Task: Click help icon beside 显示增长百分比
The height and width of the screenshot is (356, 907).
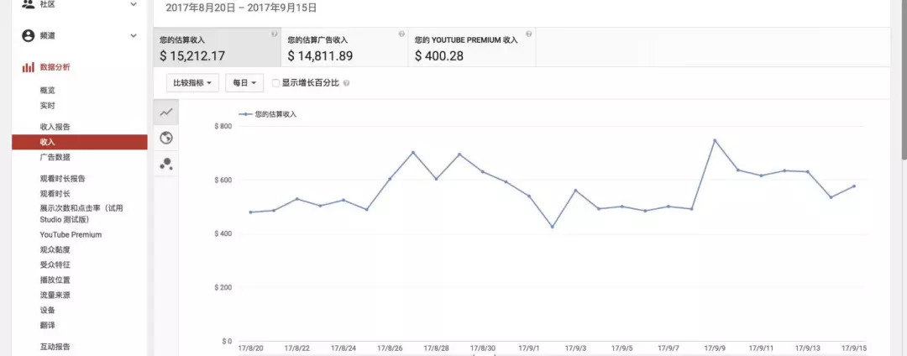Action: pyautogui.click(x=347, y=83)
